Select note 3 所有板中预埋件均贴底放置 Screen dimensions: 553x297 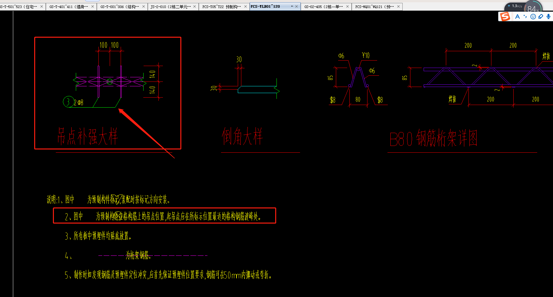98,236
